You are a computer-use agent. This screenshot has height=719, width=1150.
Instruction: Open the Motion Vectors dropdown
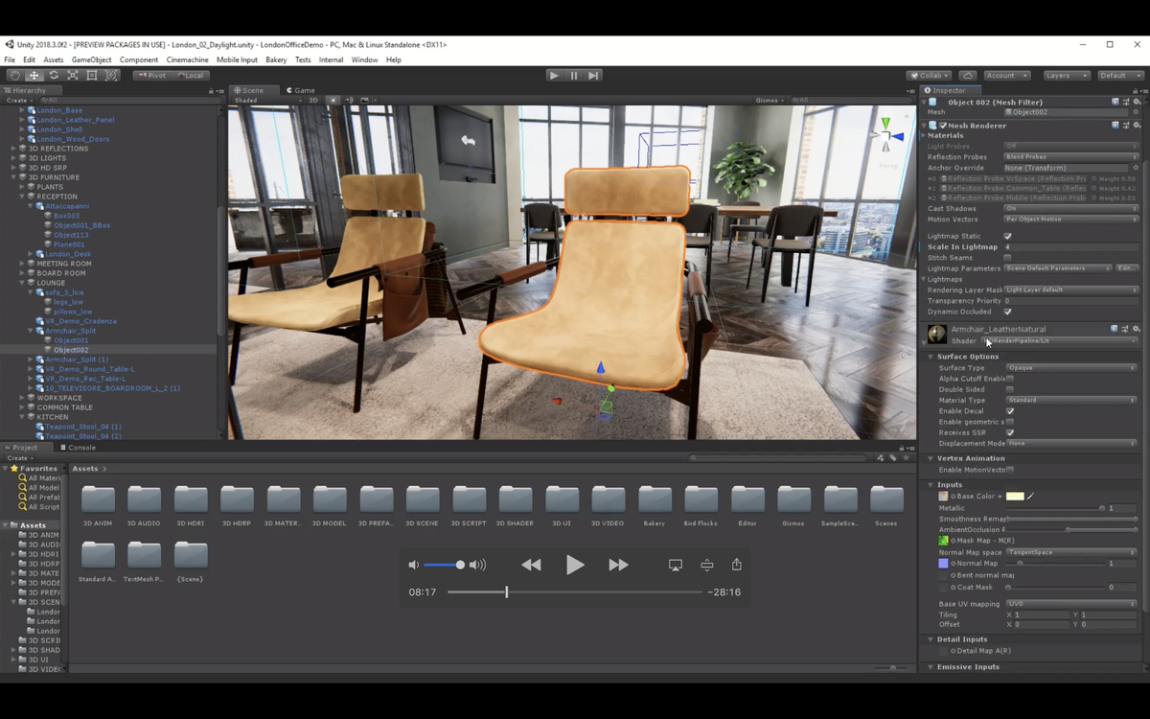point(1070,220)
